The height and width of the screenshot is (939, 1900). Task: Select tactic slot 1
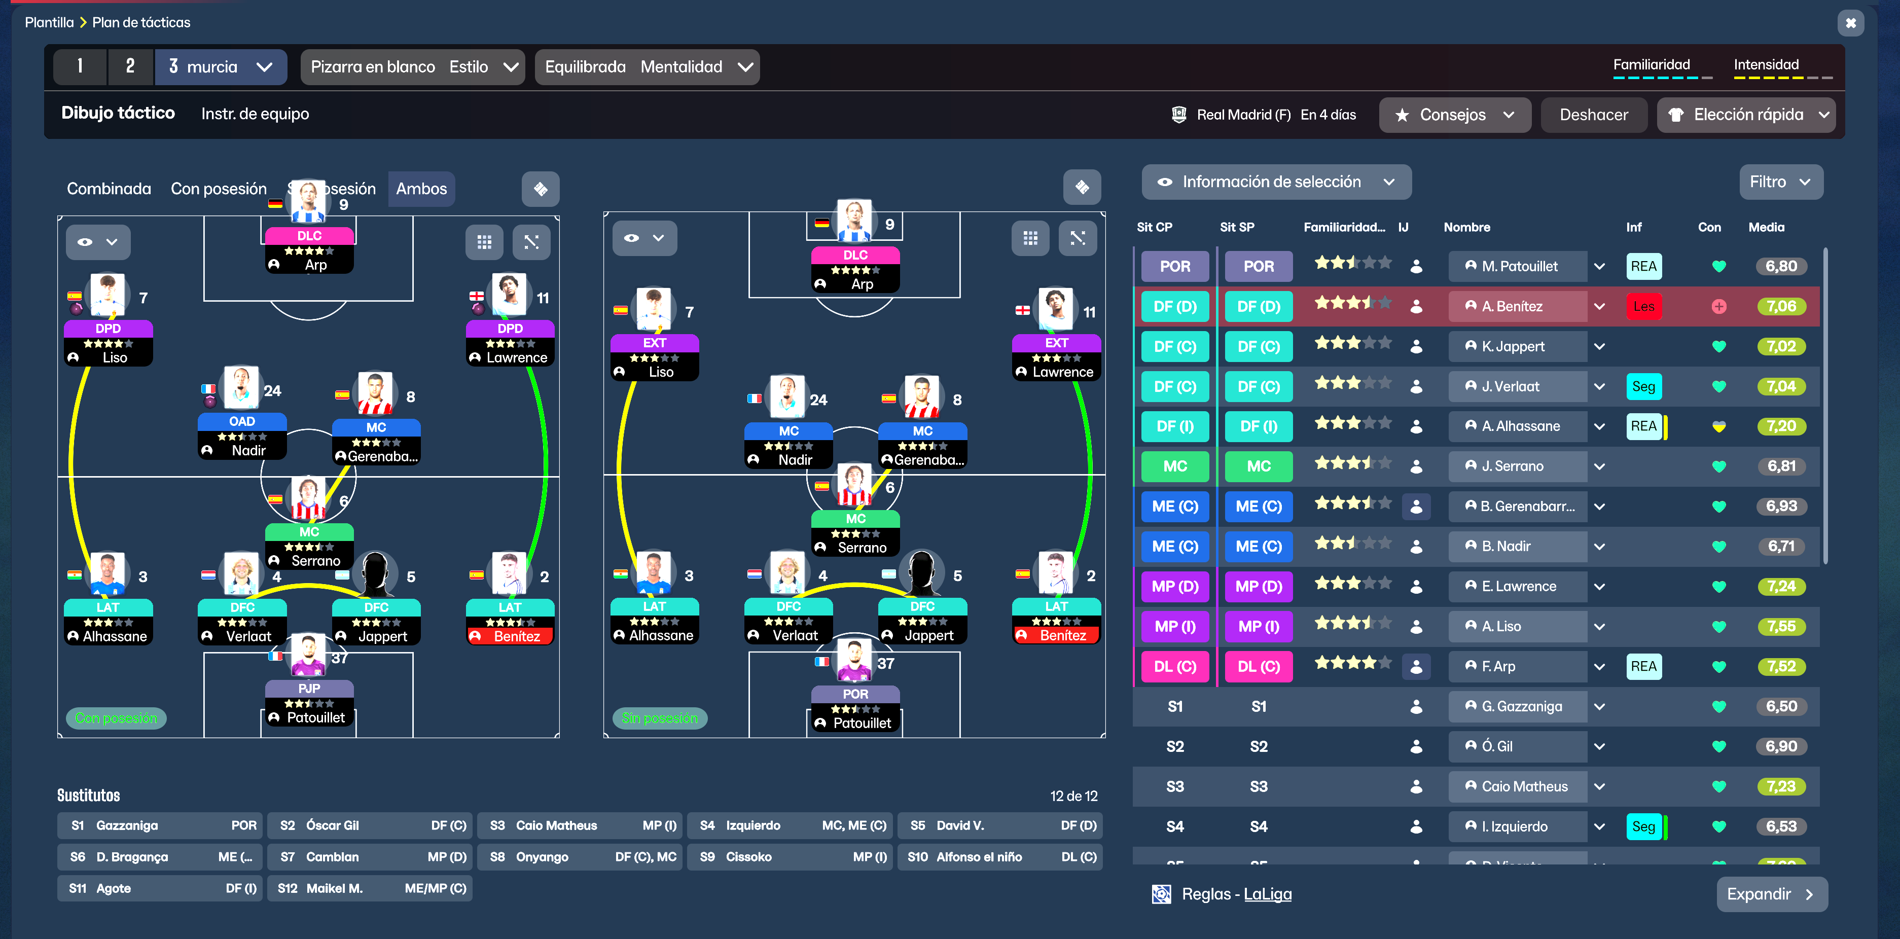[x=81, y=67]
